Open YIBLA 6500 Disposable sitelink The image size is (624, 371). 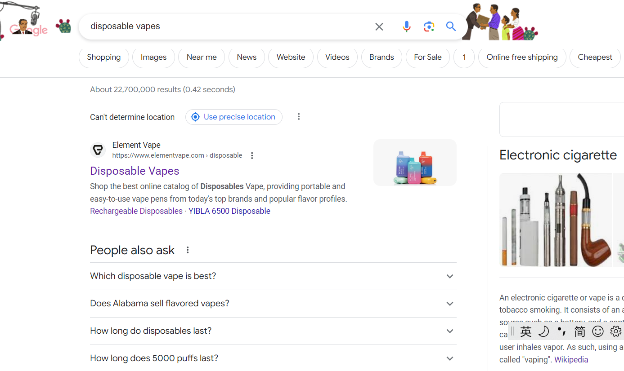[229, 211]
